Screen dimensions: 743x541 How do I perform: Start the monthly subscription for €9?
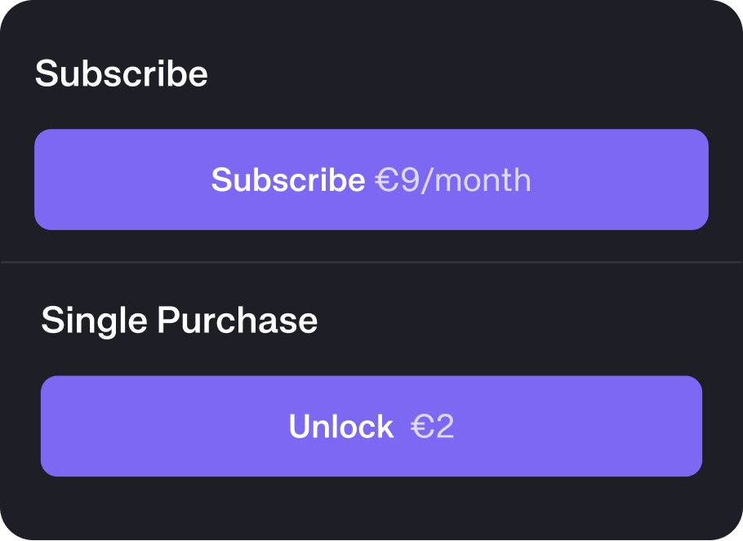click(x=371, y=180)
